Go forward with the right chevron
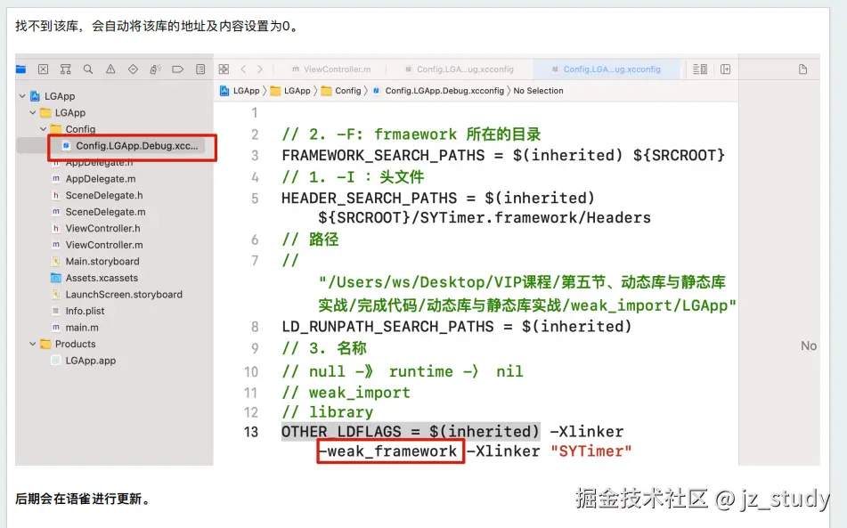This screenshot has width=847, height=528. click(x=260, y=69)
